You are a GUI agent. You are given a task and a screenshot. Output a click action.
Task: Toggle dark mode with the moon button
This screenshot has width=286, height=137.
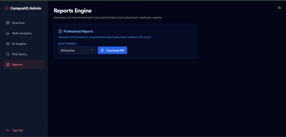pos(279,8)
